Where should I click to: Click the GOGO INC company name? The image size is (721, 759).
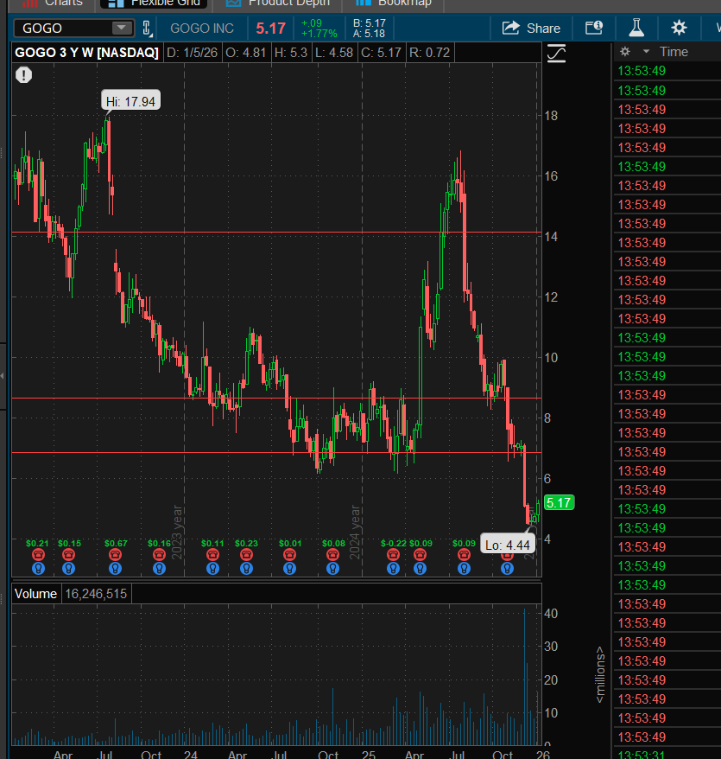coord(202,28)
